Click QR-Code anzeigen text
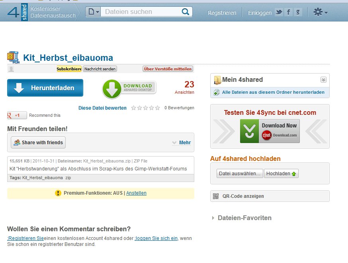The height and width of the screenshot is (263, 348). click(243, 196)
